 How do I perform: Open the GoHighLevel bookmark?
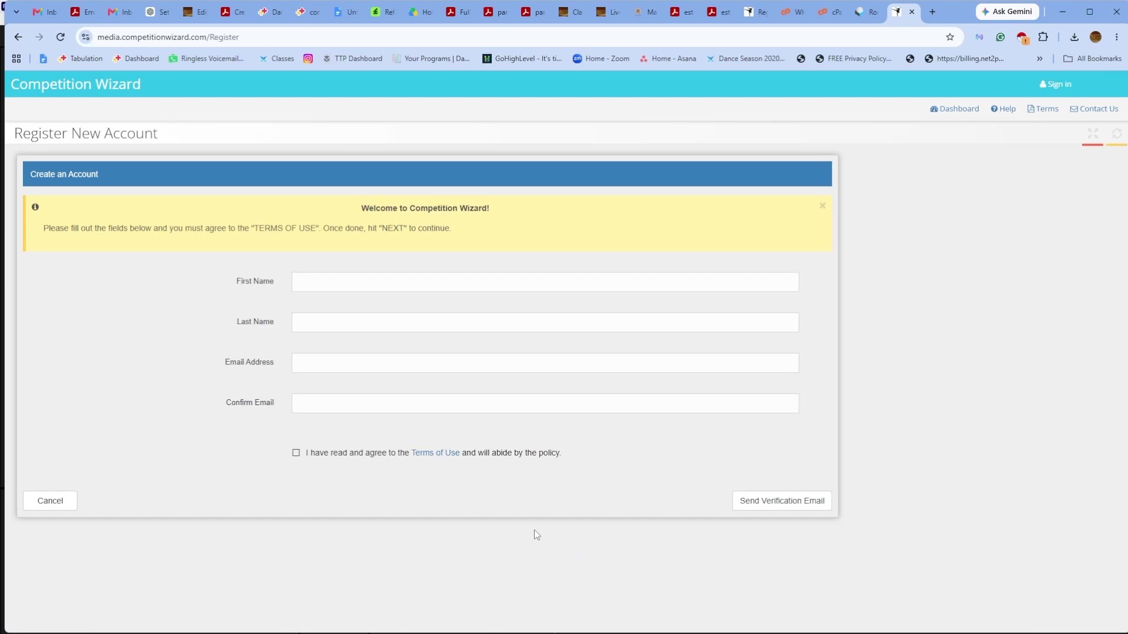522,59
